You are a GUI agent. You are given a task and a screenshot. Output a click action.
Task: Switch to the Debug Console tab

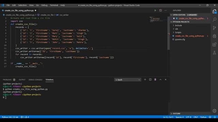(35, 80)
